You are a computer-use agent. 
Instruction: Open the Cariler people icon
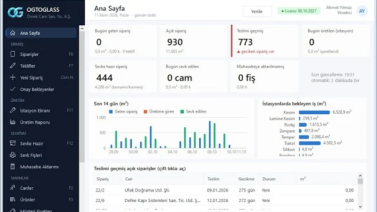(x=12, y=188)
